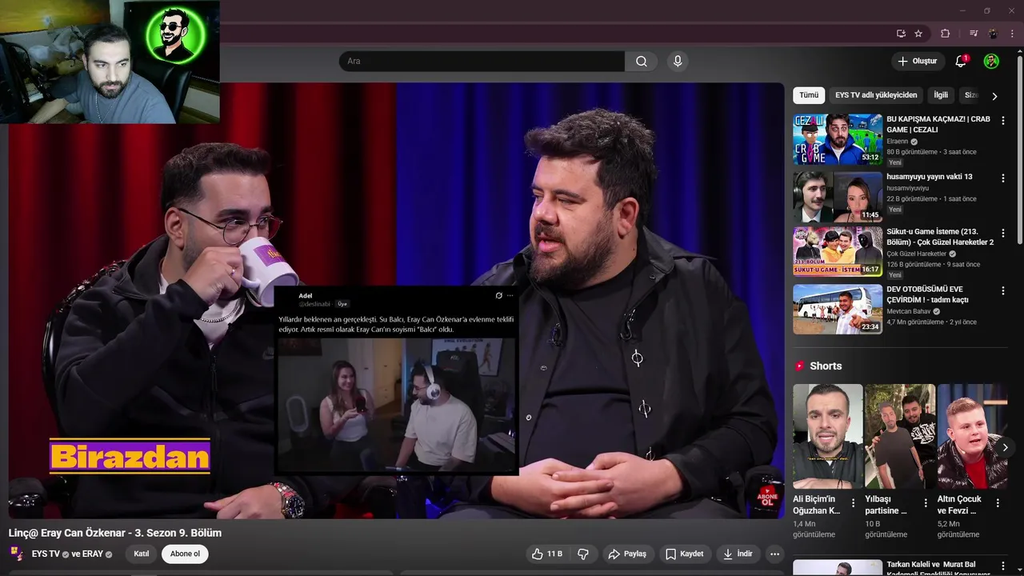1024x576 pixels.
Task: Like the video with thumbs up
Action: 547,554
